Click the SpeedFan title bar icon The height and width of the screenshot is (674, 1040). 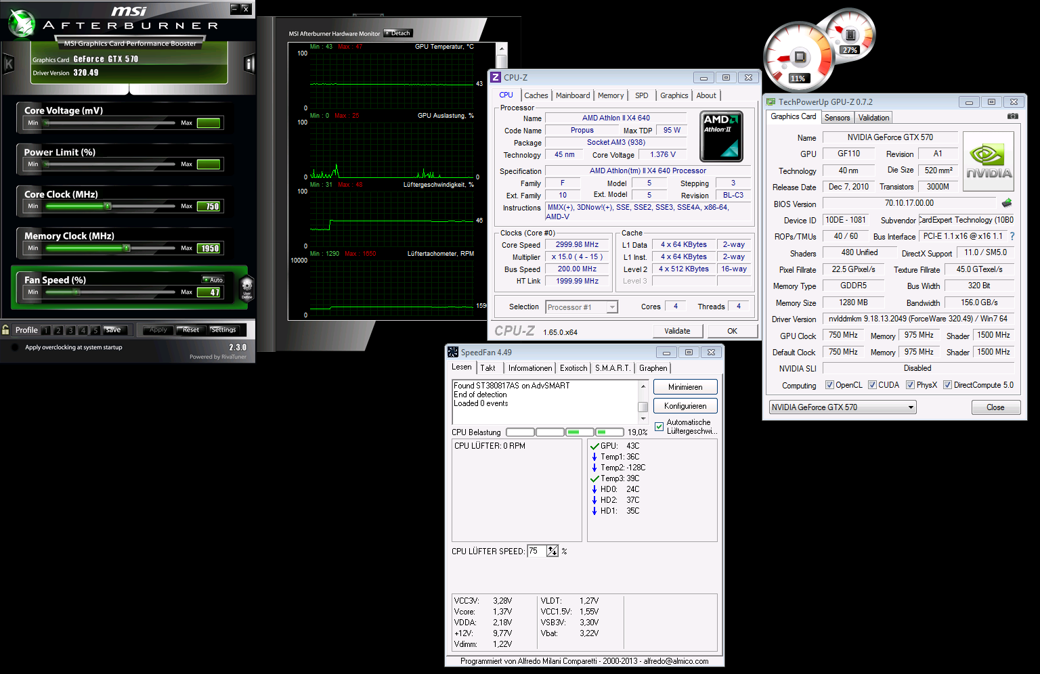click(x=453, y=352)
